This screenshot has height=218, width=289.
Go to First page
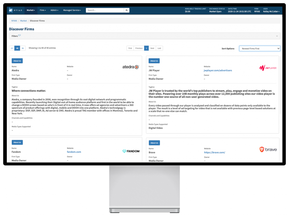[130, 48]
